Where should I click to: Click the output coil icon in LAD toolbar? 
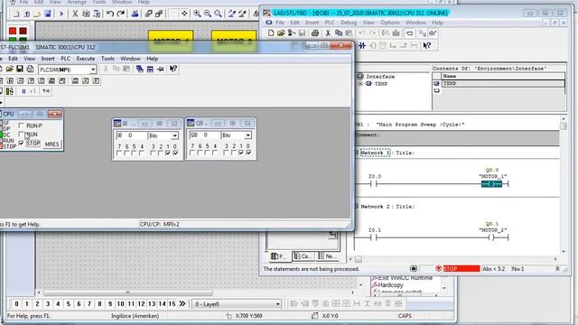(x=373, y=46)
